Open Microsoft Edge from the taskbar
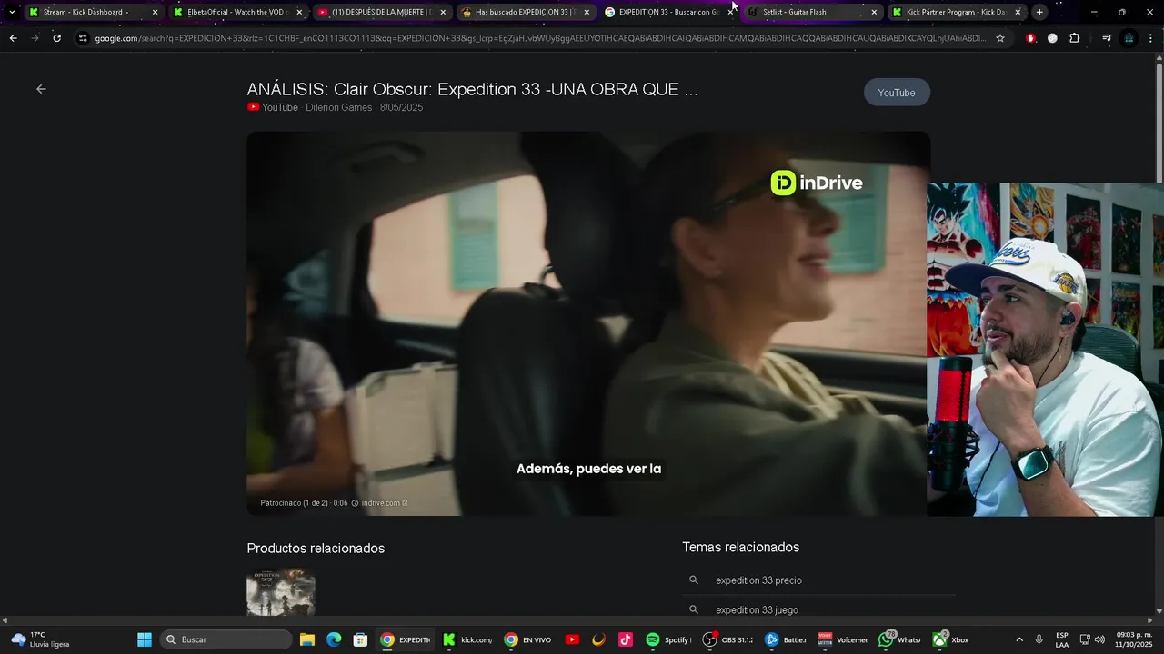 click(x=334, y=639)
